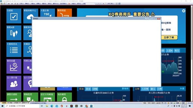
Task: Click the forward arrow in the toolbar
Action: click(12, 4)
